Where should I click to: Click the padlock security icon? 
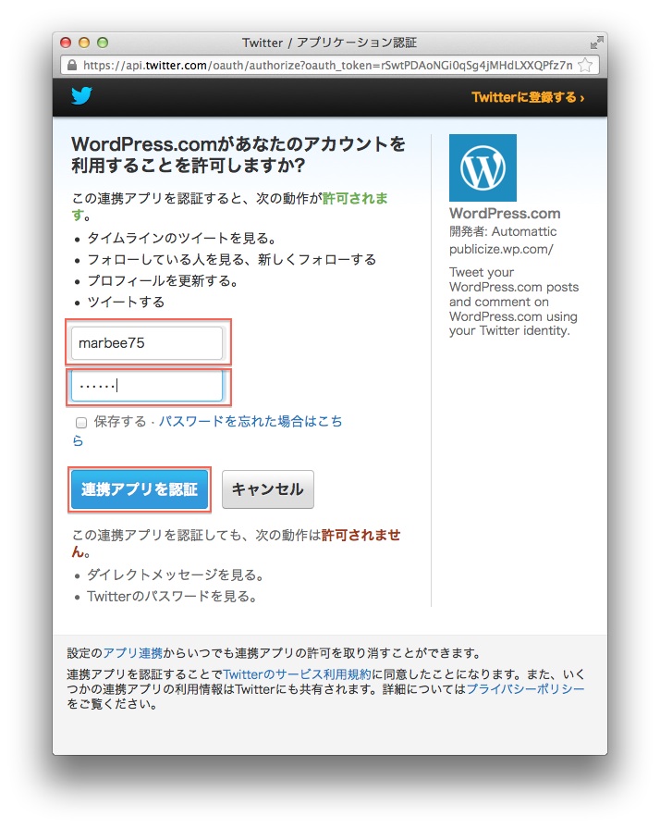point(72,65)
